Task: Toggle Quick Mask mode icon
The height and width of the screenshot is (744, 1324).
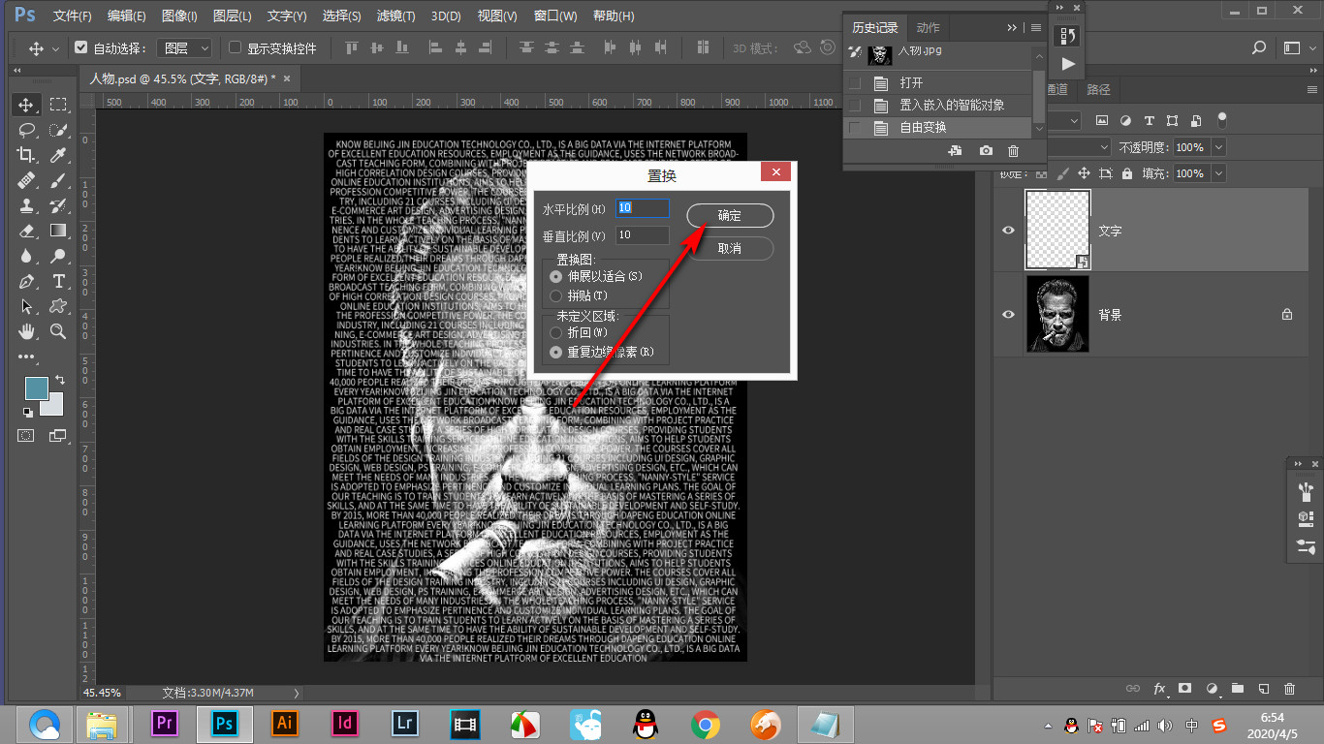Action: pyautogui.click(x=26, y=435)
